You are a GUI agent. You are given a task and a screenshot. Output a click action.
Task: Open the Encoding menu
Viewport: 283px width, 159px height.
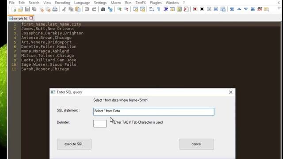[x=62, y=3]
